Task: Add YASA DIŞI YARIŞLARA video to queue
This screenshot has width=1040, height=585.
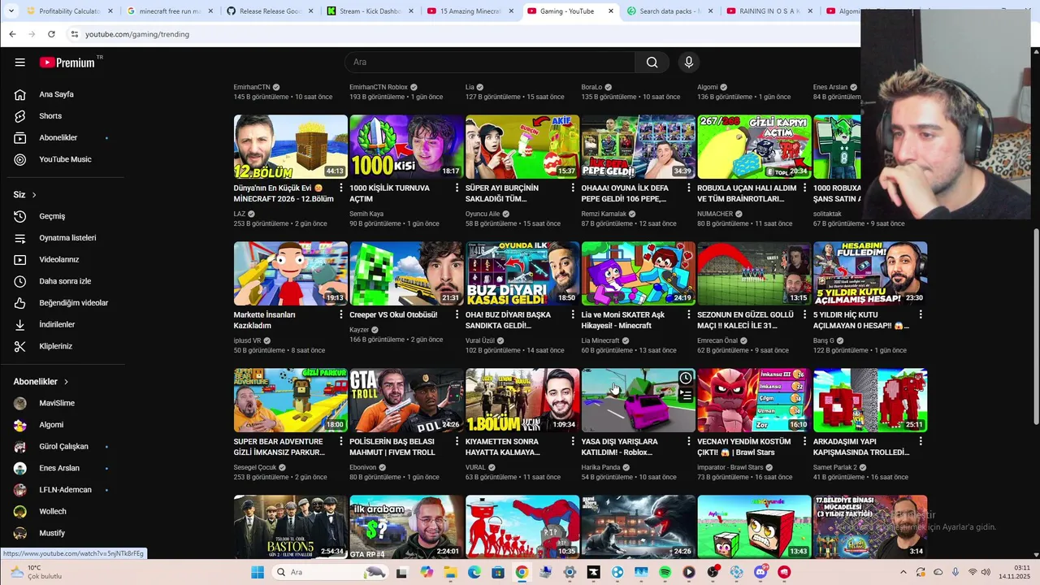Action: click(x=686, y=396)
